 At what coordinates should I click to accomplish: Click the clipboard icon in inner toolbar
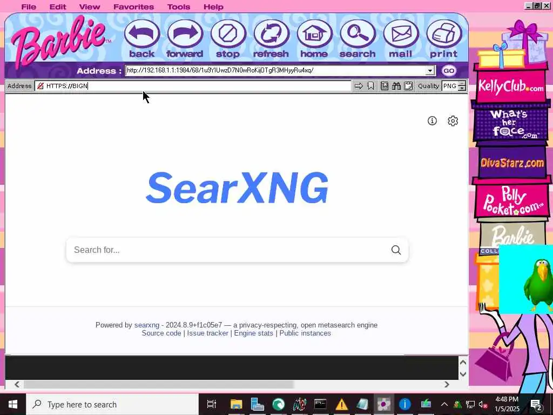(408, 86)
